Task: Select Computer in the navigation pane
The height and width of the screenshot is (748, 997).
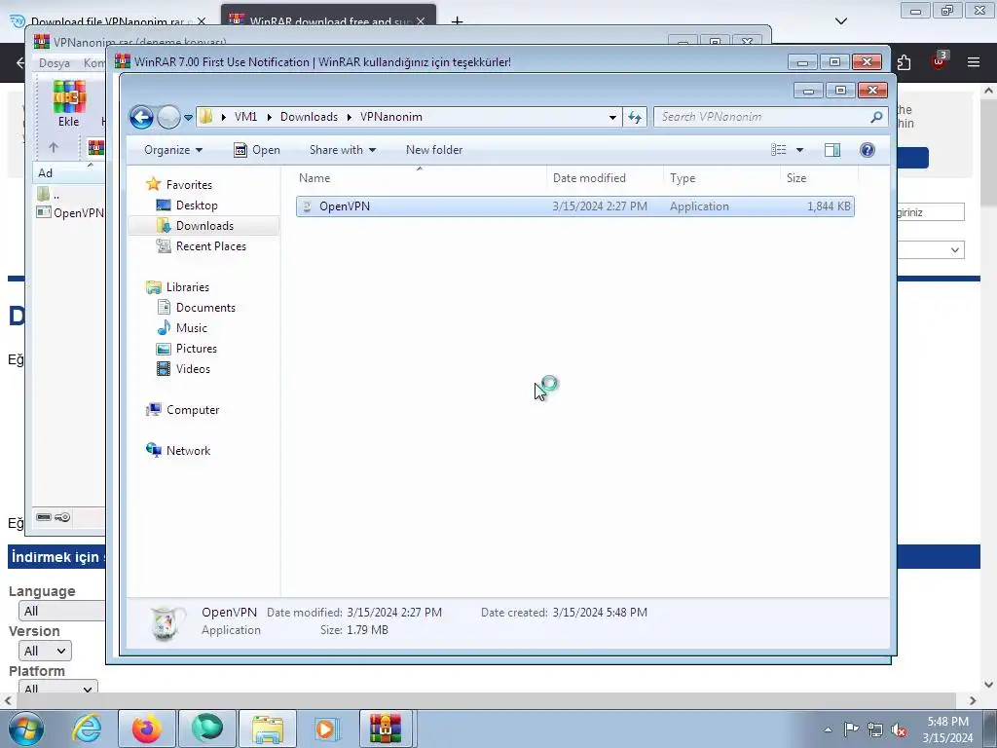Action: [193, 410]
